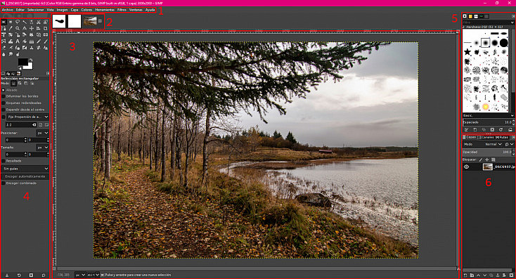Viewport: 516px width, 279px height.
Task: Select the Measure compass tool
Action: (x=25, y=28)
